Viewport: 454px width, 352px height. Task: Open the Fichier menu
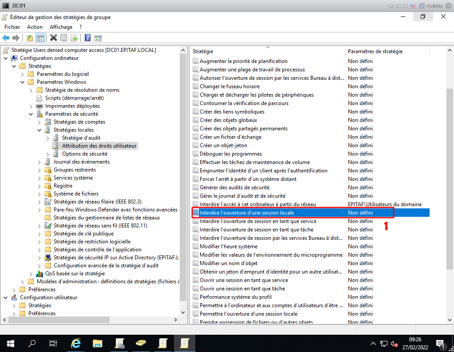pyautogui.click(x=12, y=27)
